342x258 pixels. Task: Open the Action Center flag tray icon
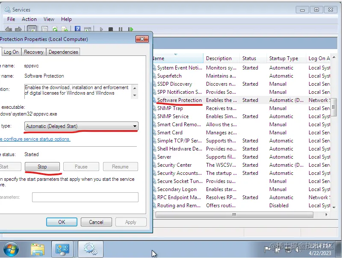(267, 249)
